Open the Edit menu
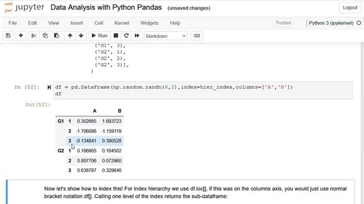 point(32,23)
